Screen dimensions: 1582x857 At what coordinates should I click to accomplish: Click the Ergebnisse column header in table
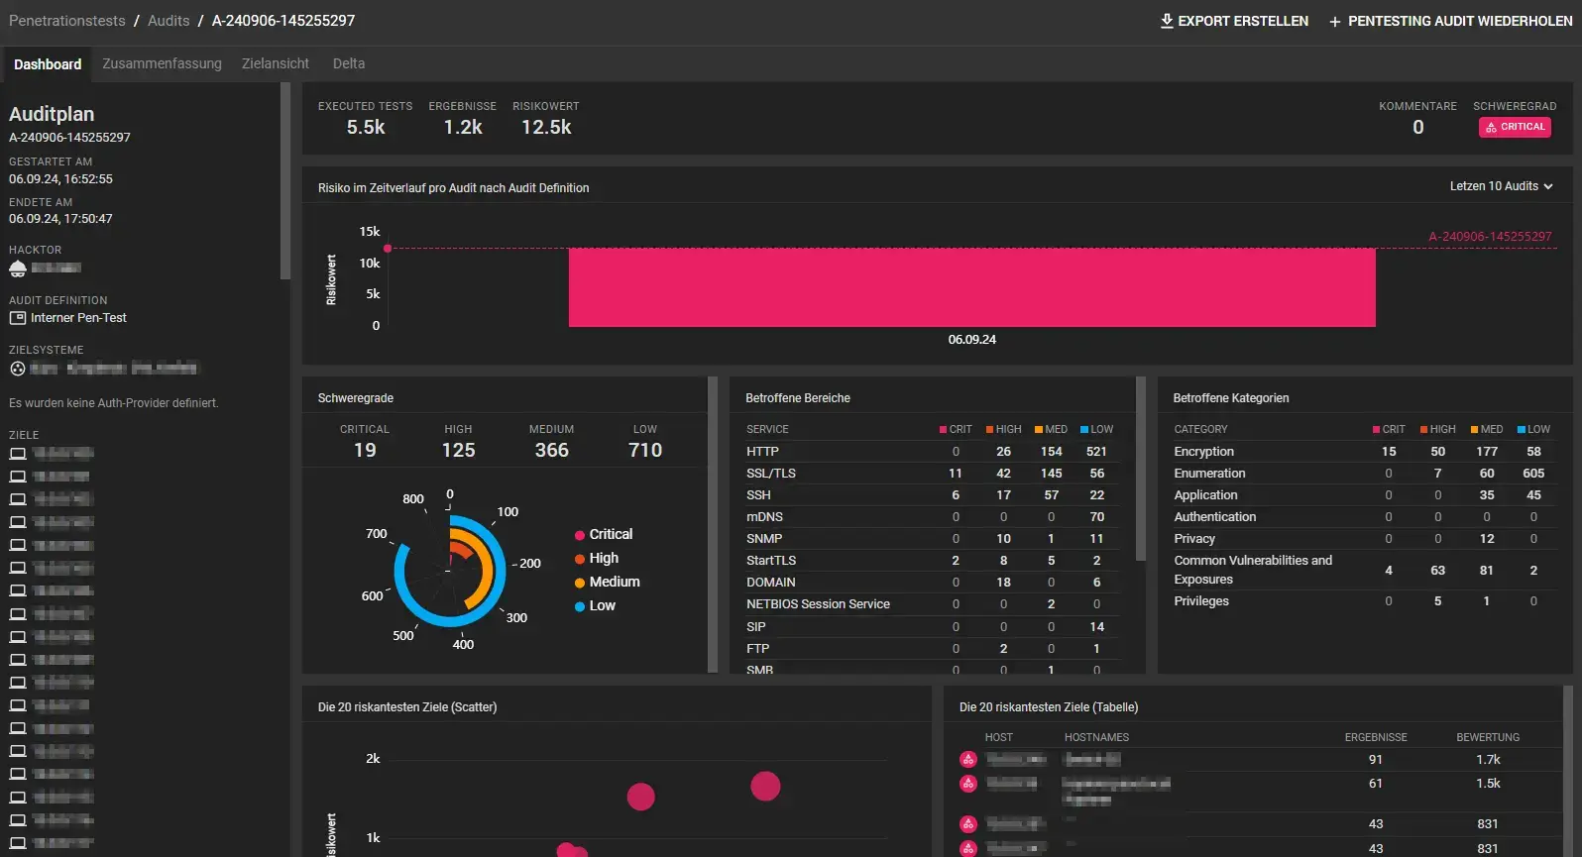pos(1376,738)
